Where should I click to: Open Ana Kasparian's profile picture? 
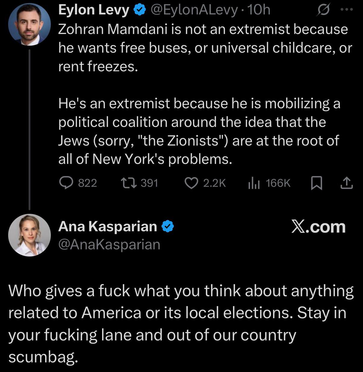click(x=29, y=235)
